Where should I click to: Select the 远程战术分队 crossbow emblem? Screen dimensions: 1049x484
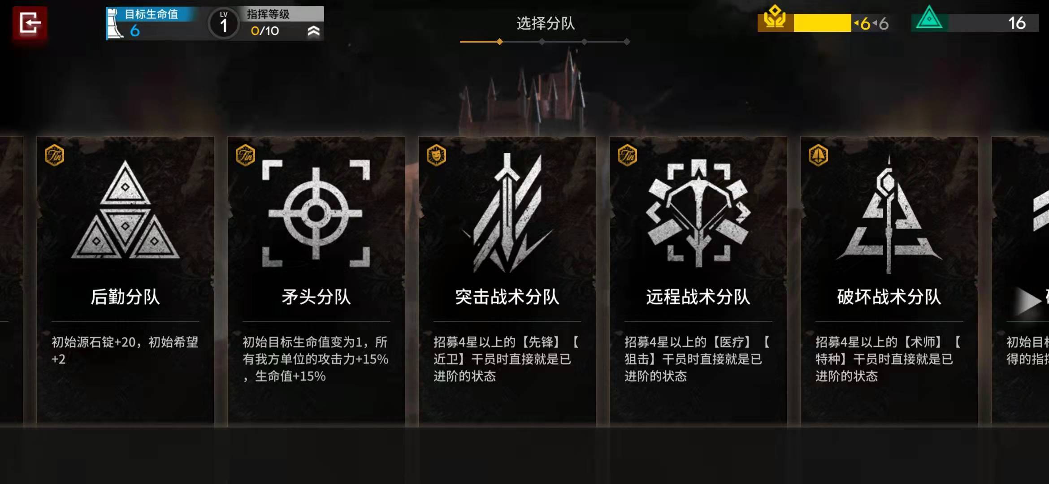698,213
